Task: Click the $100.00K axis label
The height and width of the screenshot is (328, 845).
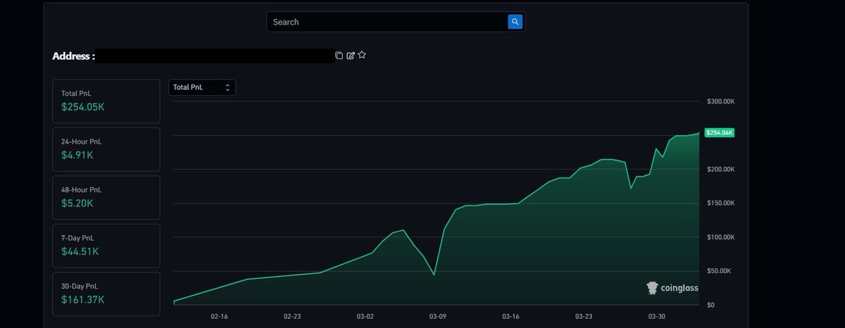Action: 721,237
